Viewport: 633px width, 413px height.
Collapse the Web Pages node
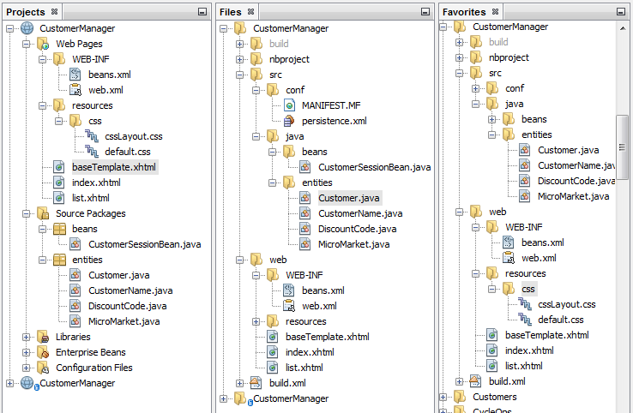pyautogui.click(x=27, y=44)
